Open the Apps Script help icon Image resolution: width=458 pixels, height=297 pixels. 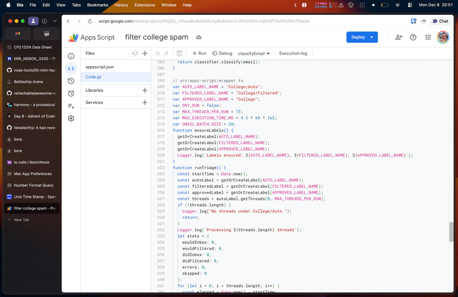coord(413,37)
